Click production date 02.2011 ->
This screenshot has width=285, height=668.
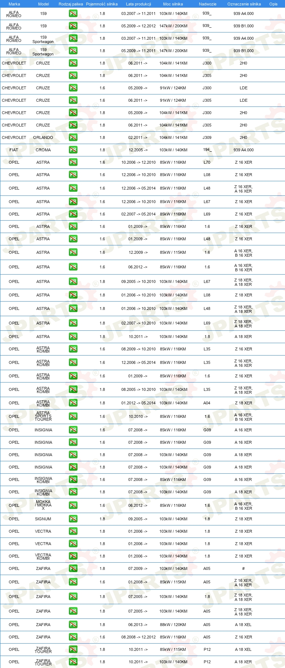point(138,137)
